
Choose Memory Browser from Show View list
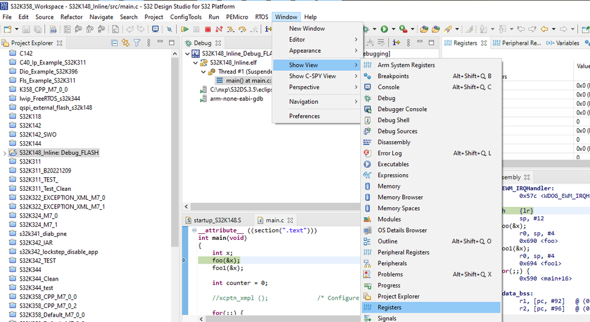[x=431, y=197]
